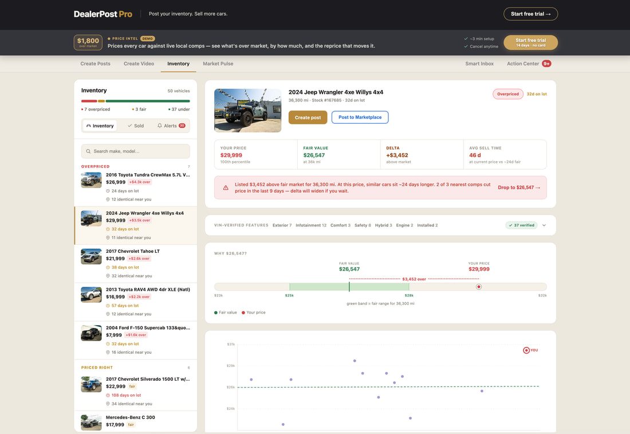Click the $29,999 Your Price value
The width and height of the screenshot is (630, 434).
coord(231,155)
